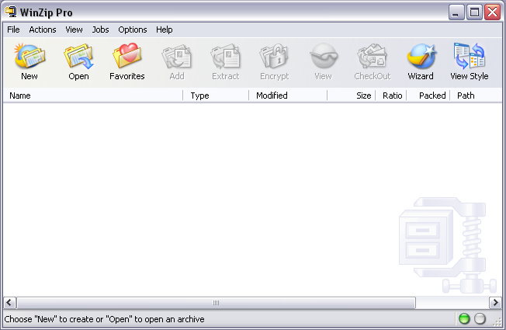This screenshot has height=330, width=506.
Task: Launch the Wizard toolbar icon
Action: 421,61
